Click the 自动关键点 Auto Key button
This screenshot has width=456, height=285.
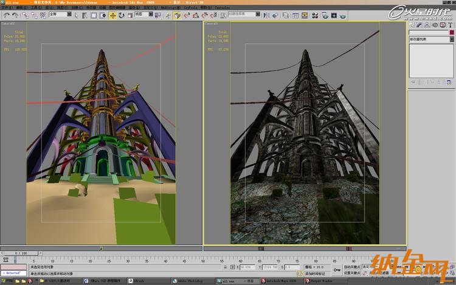352,267
